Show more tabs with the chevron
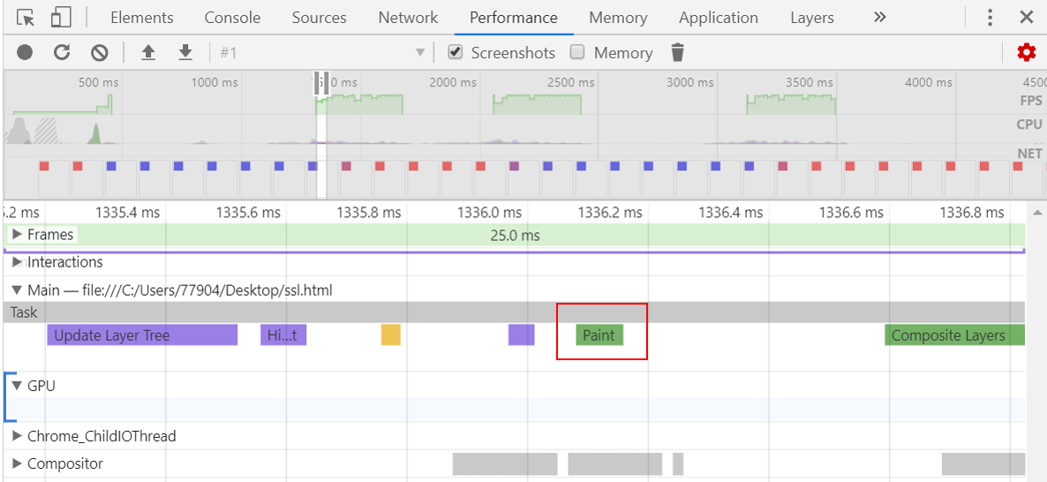 coord(879,18)
